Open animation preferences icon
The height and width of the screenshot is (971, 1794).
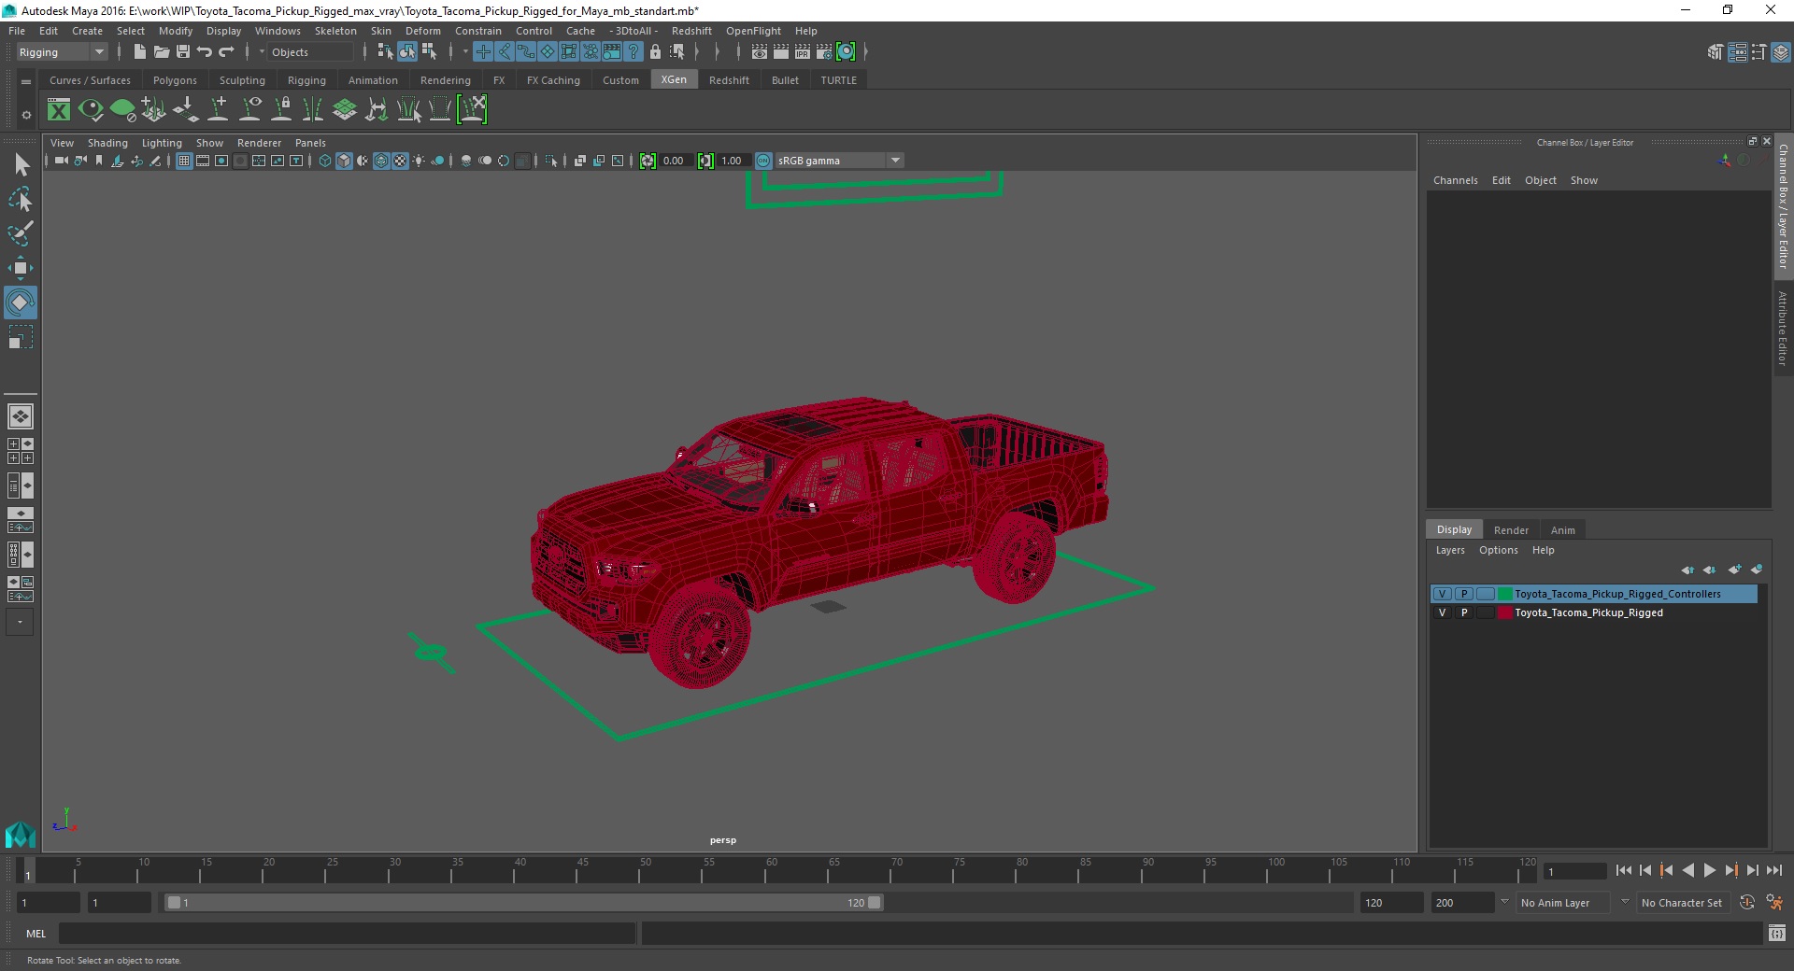pyautogui.click(x=1774, y=902)
